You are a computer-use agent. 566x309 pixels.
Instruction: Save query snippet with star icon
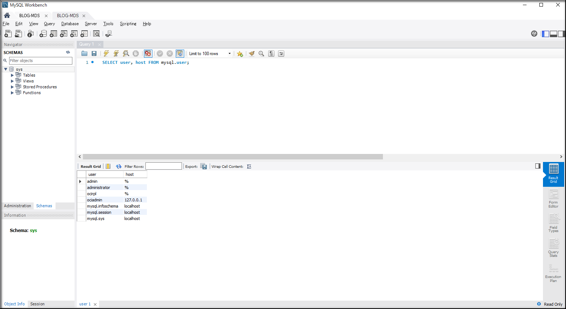[240, 54]
